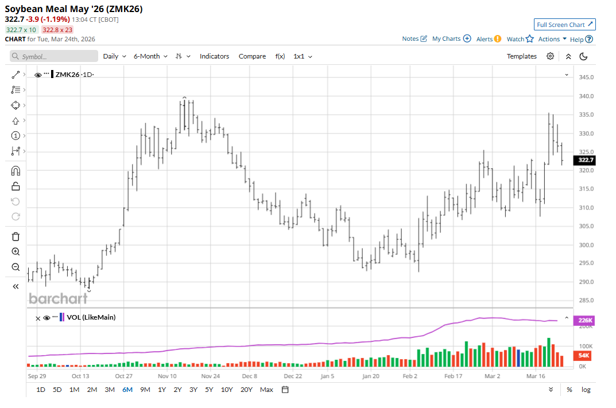Select the 6M time range

(127, 390)
